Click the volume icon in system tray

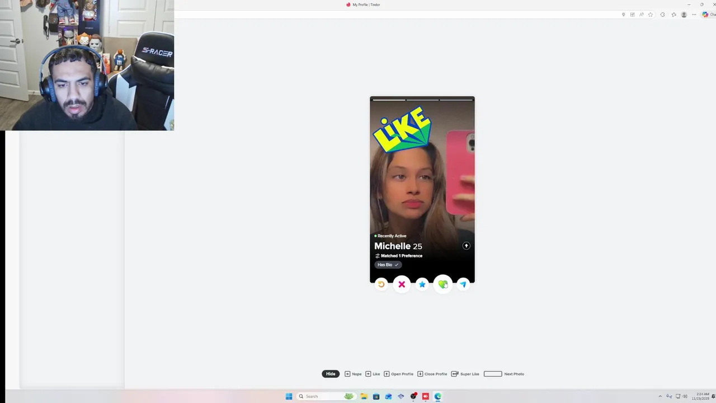[x=685, y=396]
